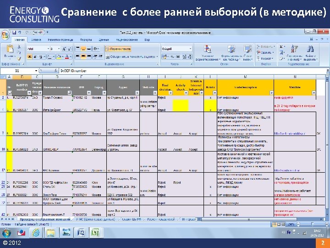Screen dimensions: 330x248
Task: Save the workbook from the quick access toolbar
Action: [x=14, y=33]
